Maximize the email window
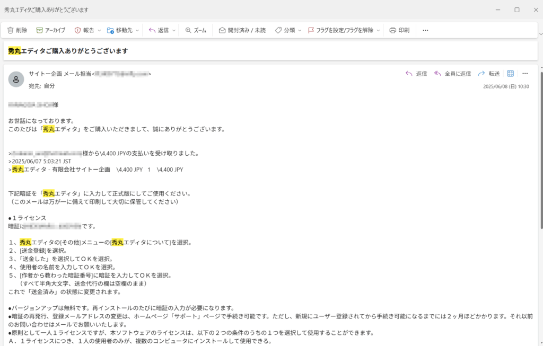 click(517, 10)
